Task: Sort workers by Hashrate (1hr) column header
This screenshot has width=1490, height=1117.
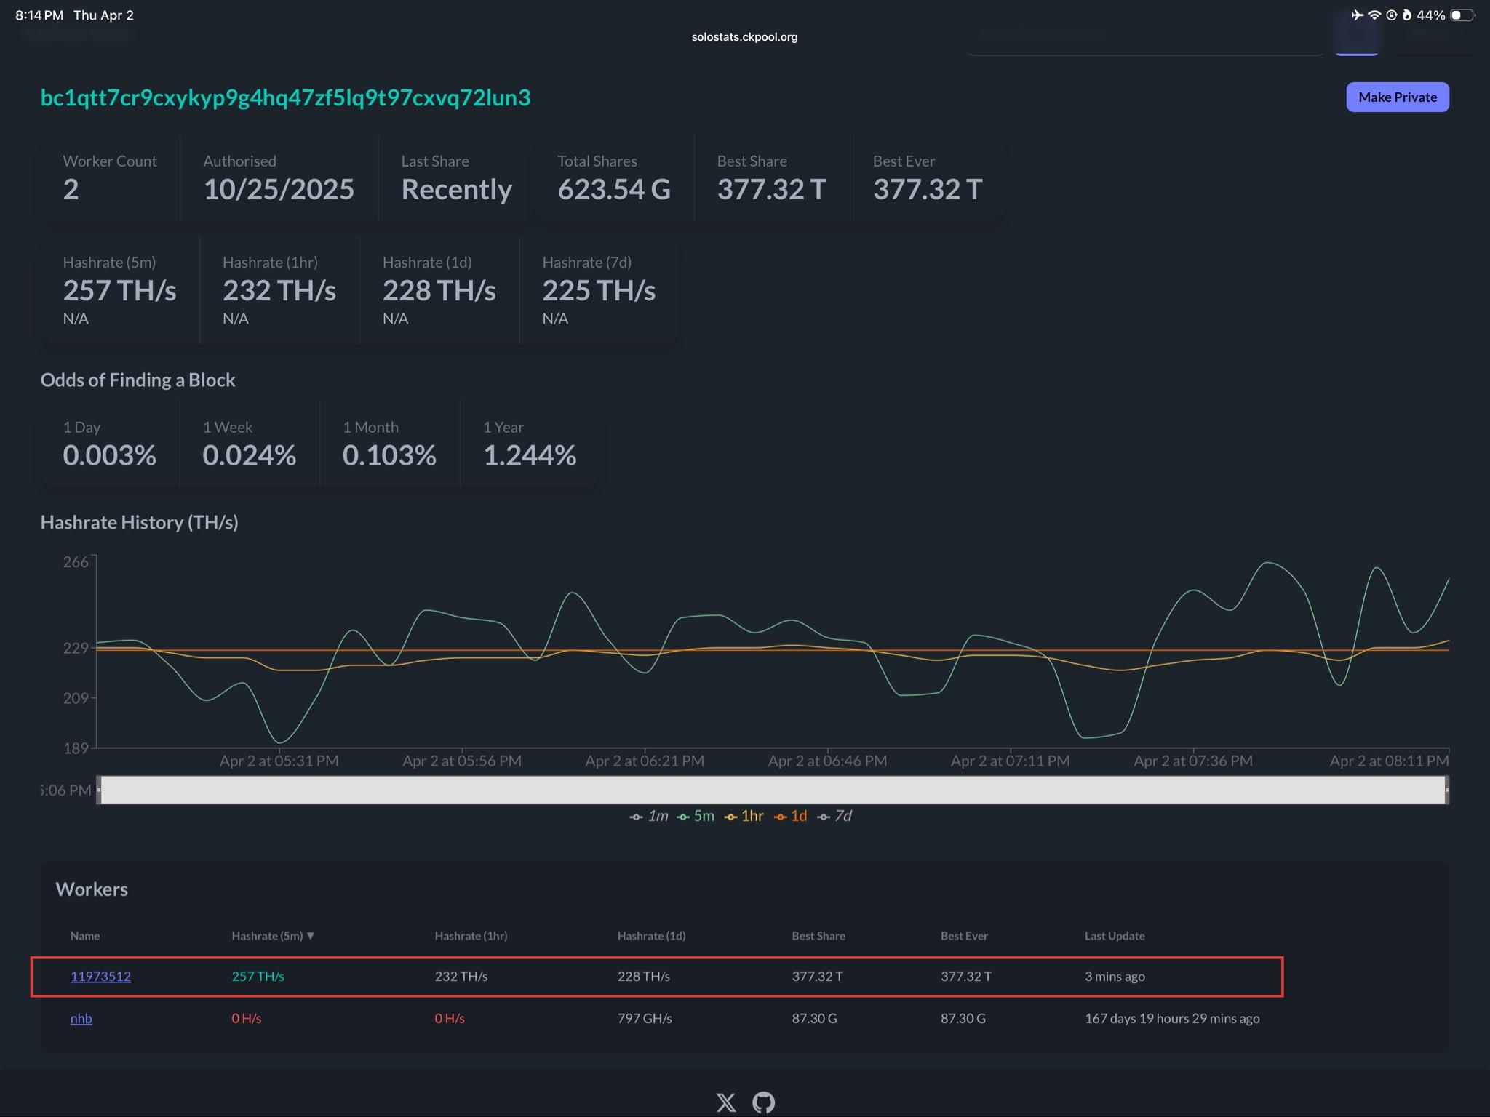Action: pyautogui.click(x=471, y=936)
